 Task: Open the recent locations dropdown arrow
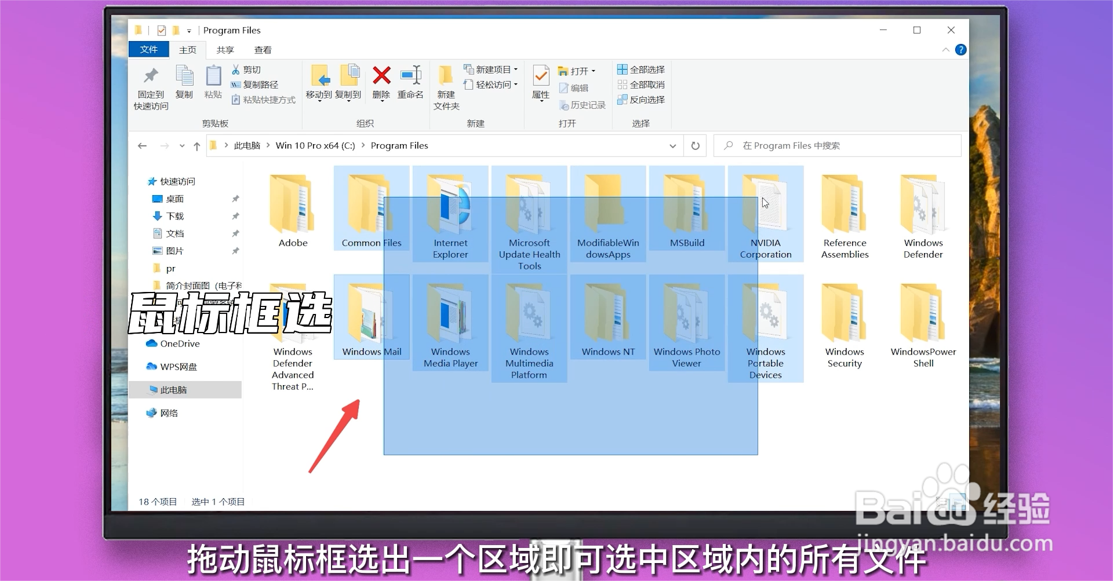[x=182, y=146]
